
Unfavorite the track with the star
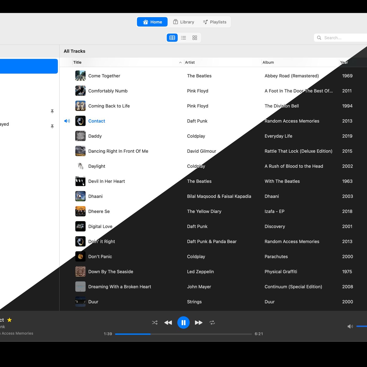9,320
